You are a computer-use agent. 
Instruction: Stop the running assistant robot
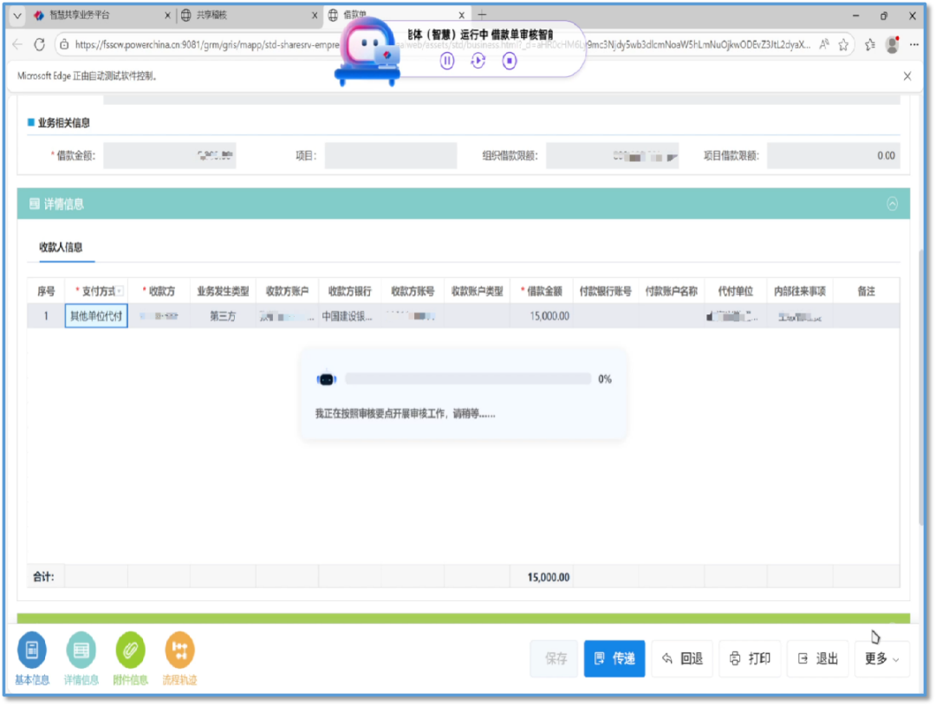point(510,61)
